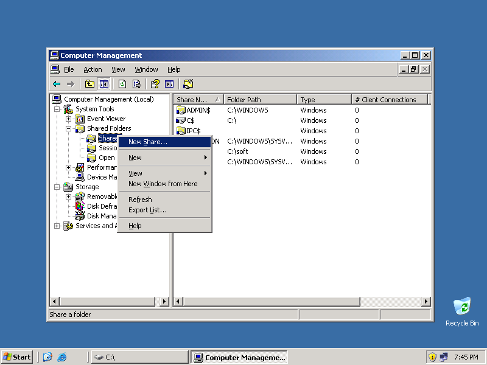The image size is (487, 365).
Task: Select the ADMIN$ share icon
Action: click(181, 110)
